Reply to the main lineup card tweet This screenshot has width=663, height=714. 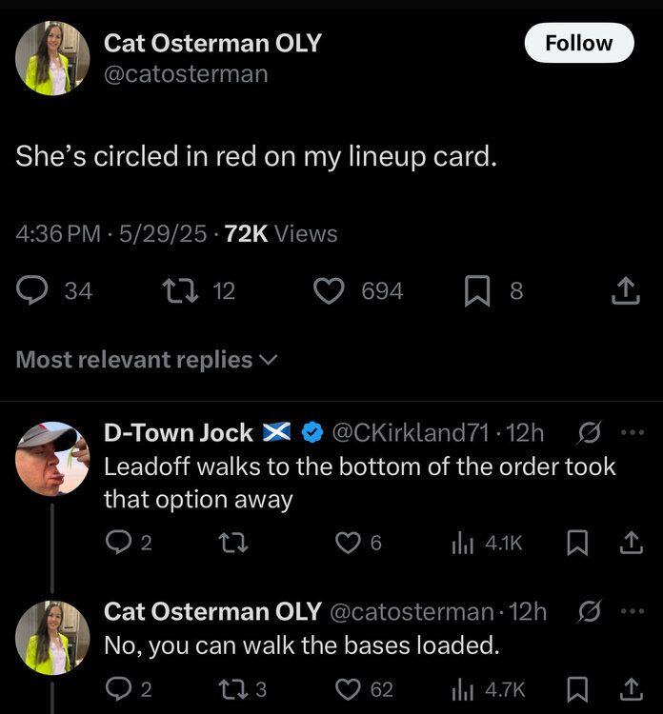[x=33, y=291]
